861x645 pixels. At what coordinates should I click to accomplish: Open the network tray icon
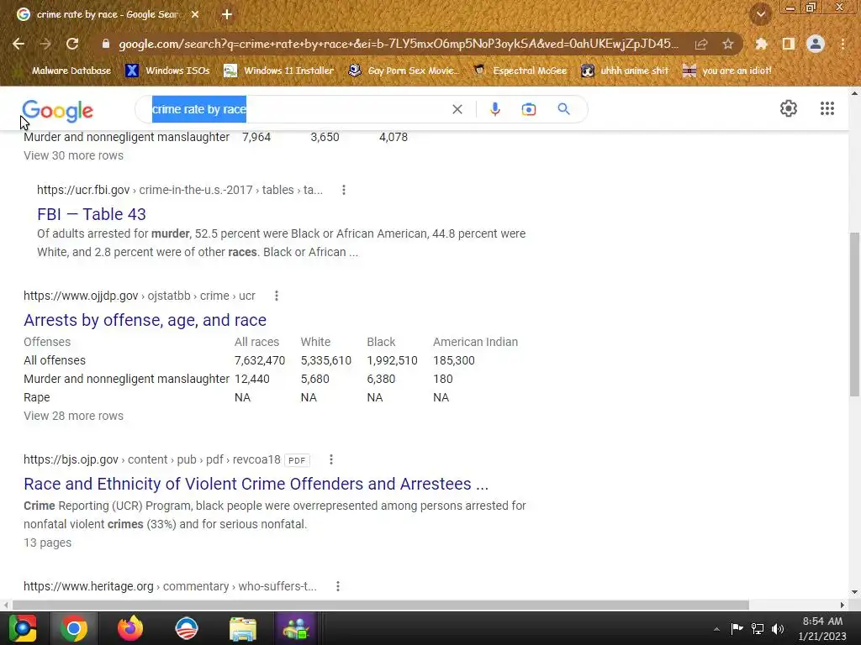click(x=758, y=629)
